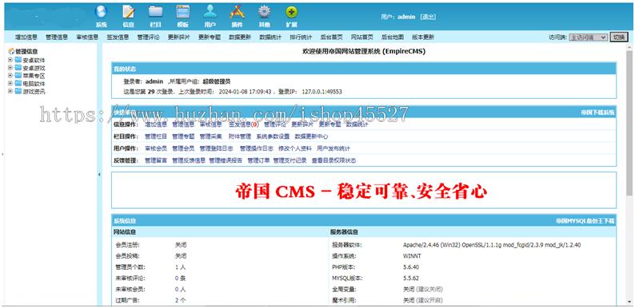Screen dimensions: 635x308
Task: Expand the 苹果专区 tree node
Action: [10, 76]
